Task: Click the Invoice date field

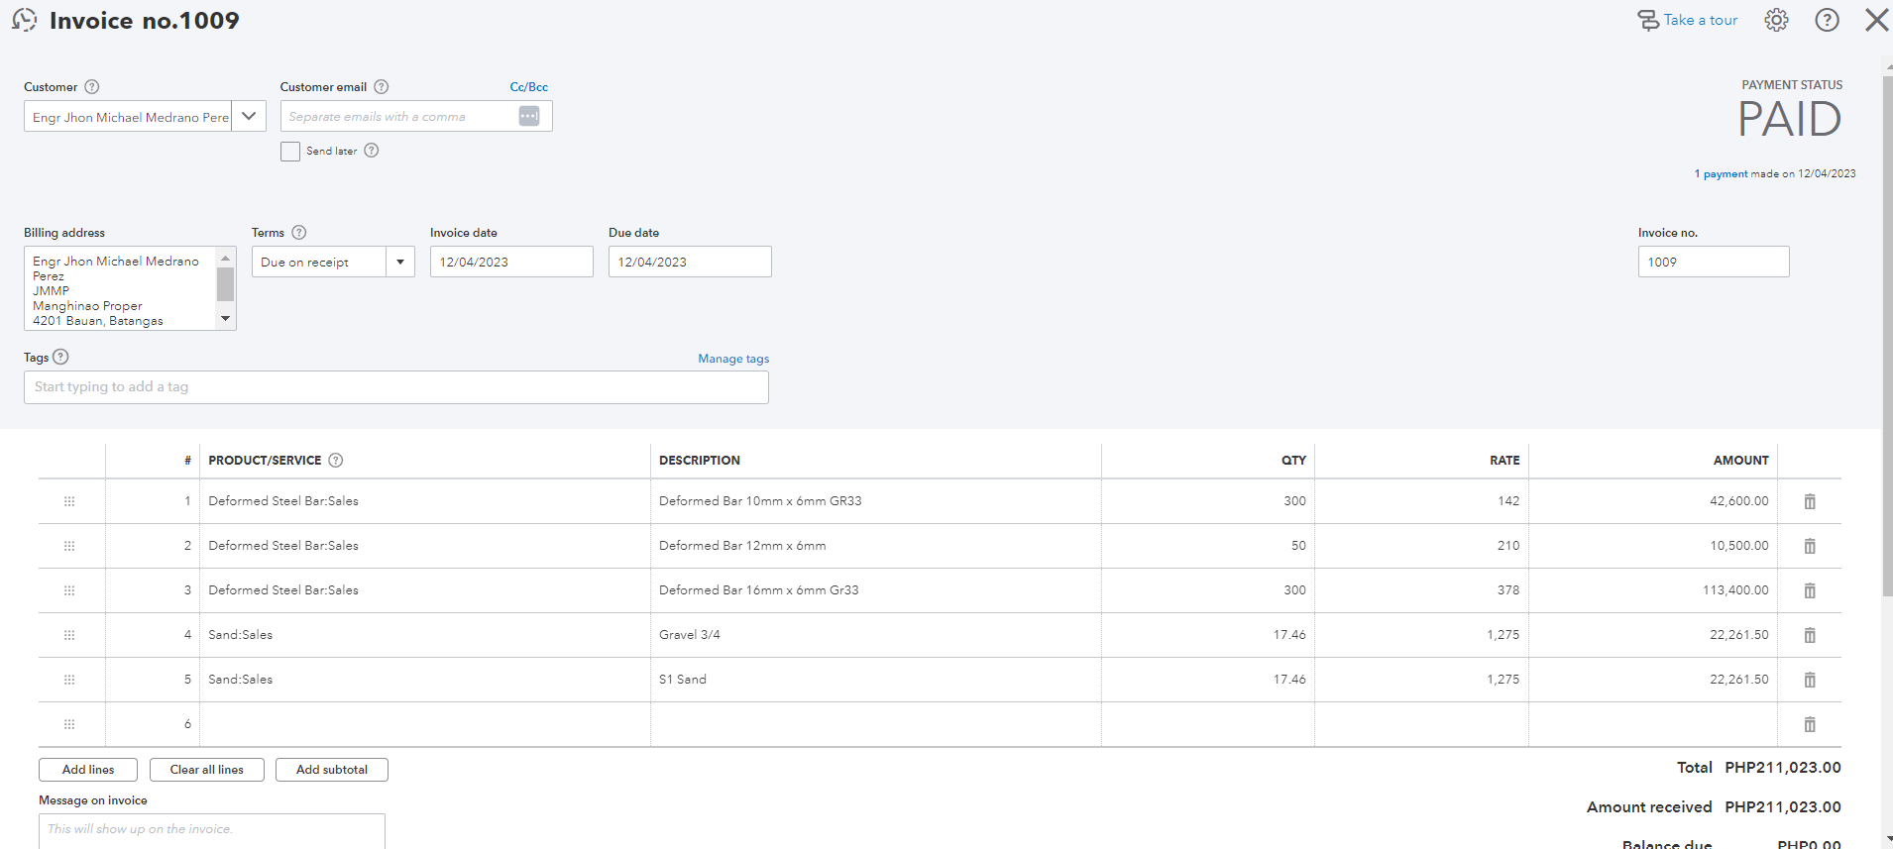Action: tap(510, 263)
